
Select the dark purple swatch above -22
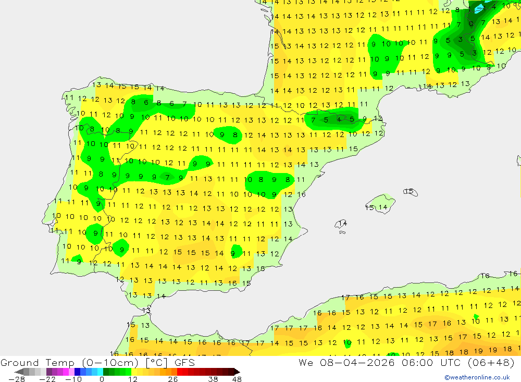click(49, 372)
